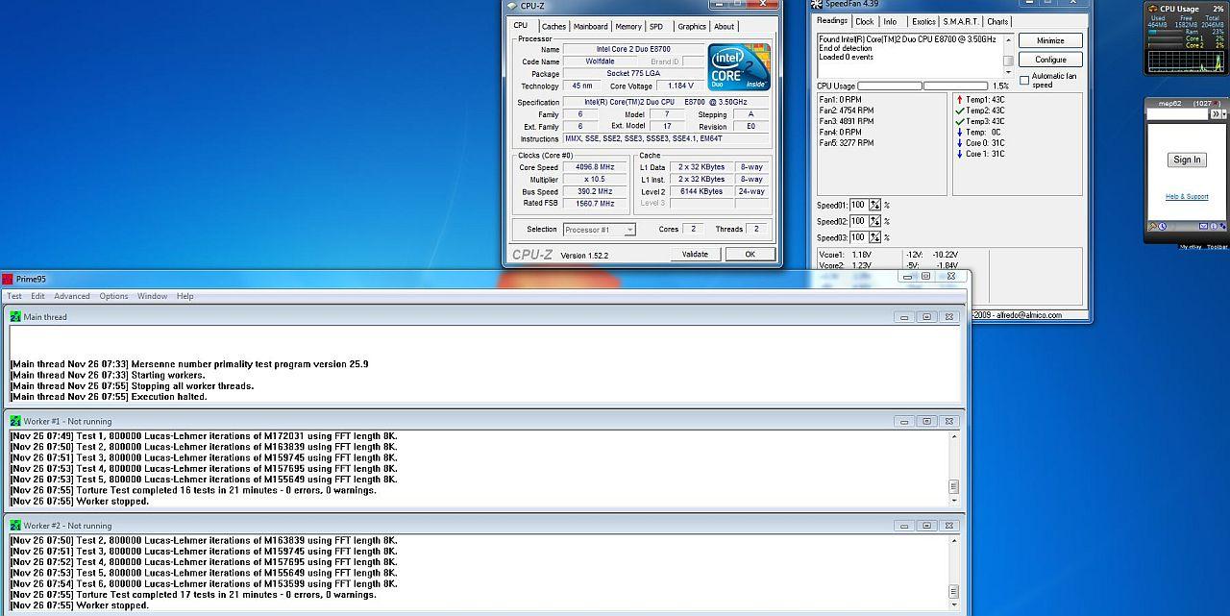1230x616 pixels.
Task: Click the Temp3 green checkmark icon
Action: coord(960,121)
